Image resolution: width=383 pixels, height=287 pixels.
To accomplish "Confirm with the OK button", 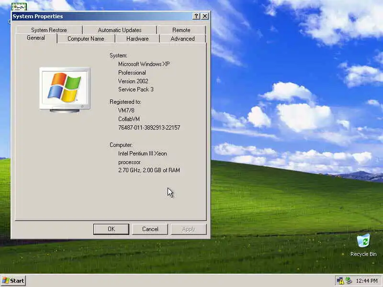I will 111,229.
